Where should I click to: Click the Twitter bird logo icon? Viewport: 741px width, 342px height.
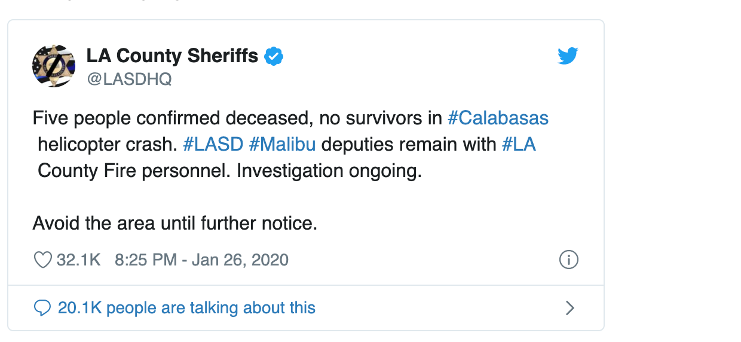[568, 56]
